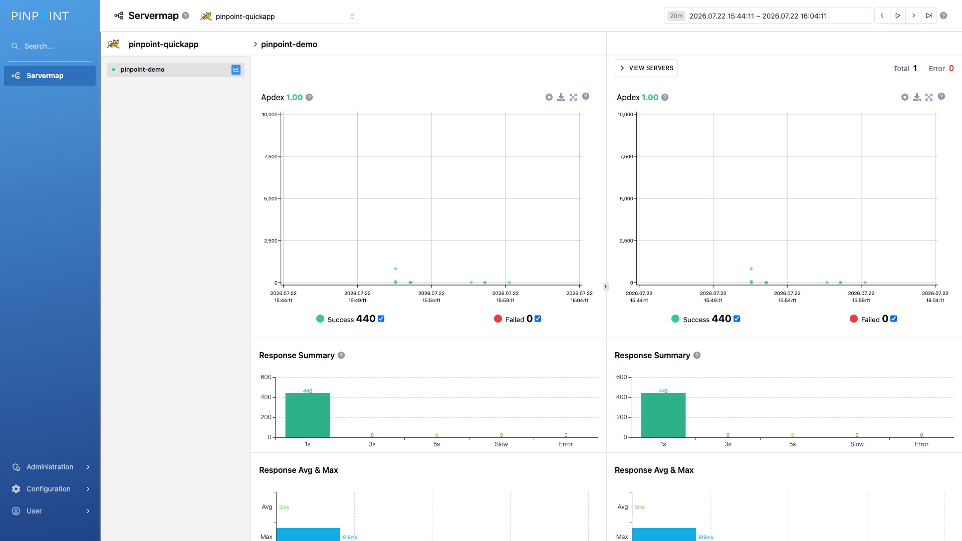Click the Max bar in left Response Avg & Max
Image resolution: width=962 pixels, height=541 pixels.
pos(308,534)
